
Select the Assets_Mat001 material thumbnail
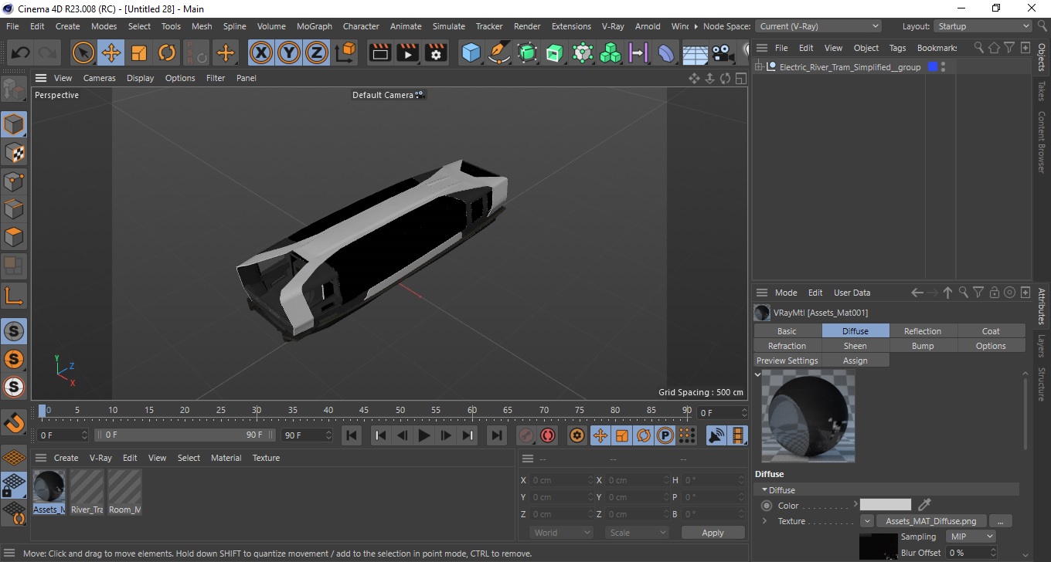[x=49, y=492]
